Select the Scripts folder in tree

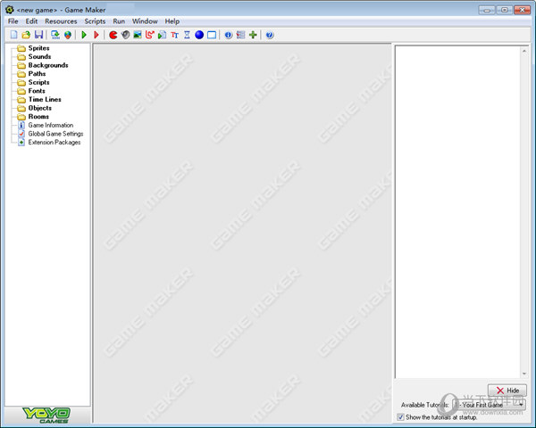pyautogui.click(x=33, y=82)
